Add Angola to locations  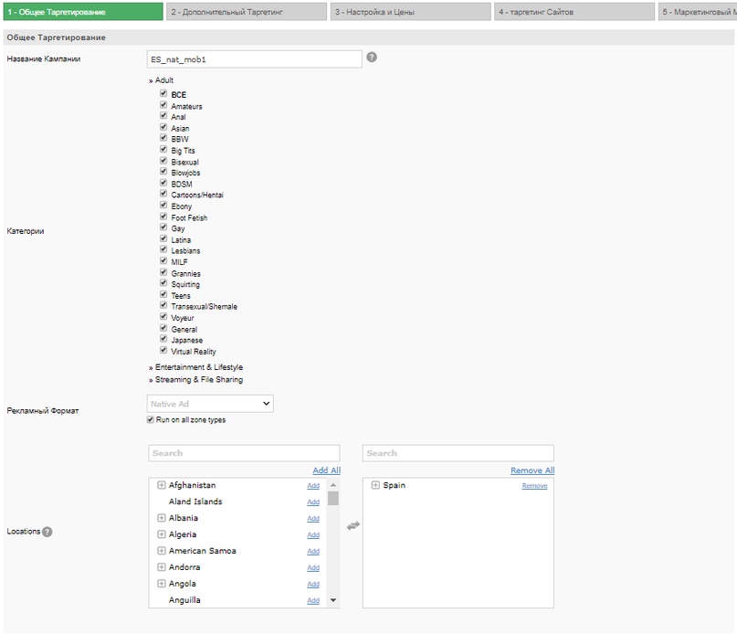313,585
